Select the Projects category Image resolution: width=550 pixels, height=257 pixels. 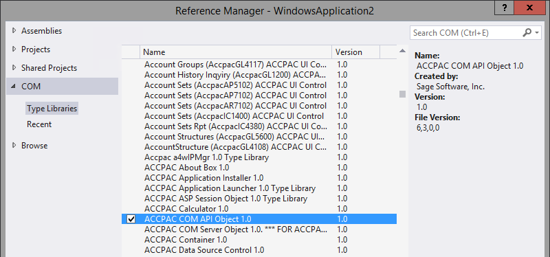pos(36,49)
